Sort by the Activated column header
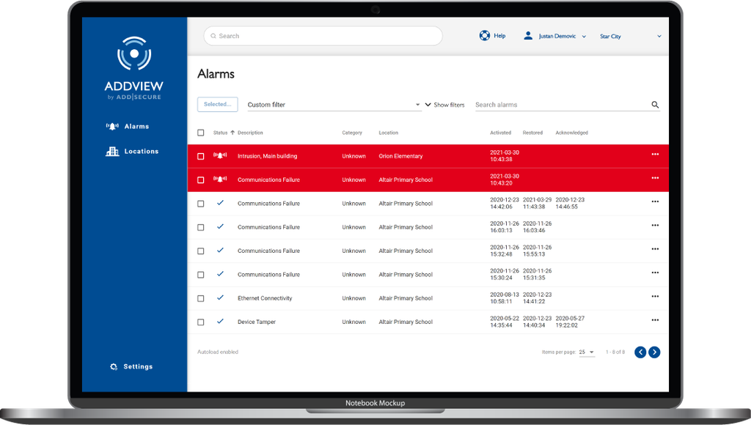751x425 pixels. (500, 133)
